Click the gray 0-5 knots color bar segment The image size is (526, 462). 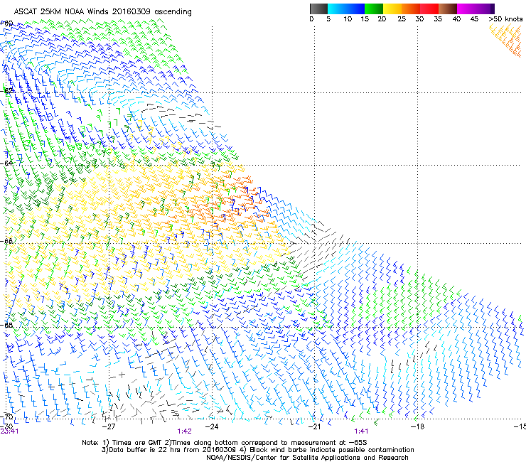318,9
